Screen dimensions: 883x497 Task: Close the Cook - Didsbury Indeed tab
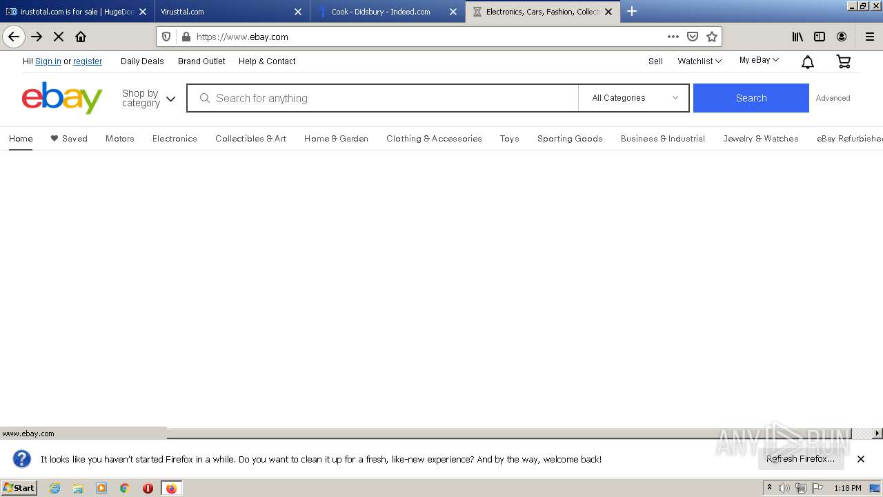click(x=453, y=12)
